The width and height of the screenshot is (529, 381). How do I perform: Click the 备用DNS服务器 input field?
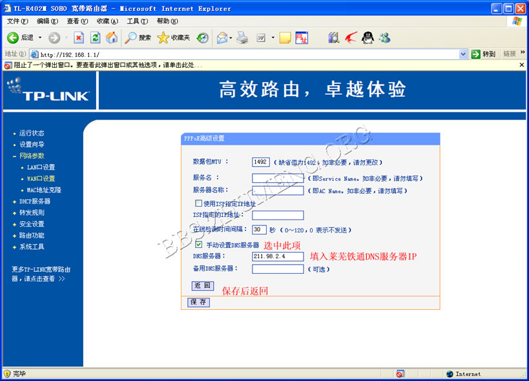[278, 269]
